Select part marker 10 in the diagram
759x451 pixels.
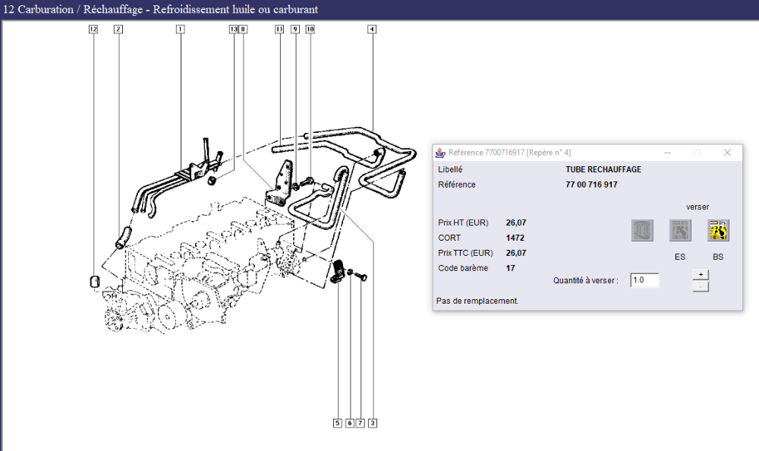click(x=310, y=30)
